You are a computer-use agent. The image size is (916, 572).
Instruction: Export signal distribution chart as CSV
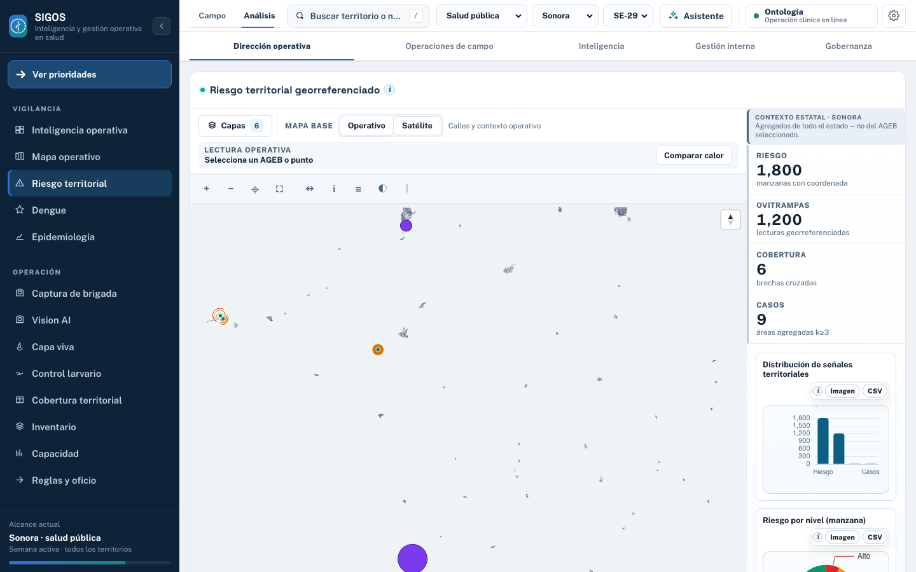pyautogui.click(x=875, y=392)
